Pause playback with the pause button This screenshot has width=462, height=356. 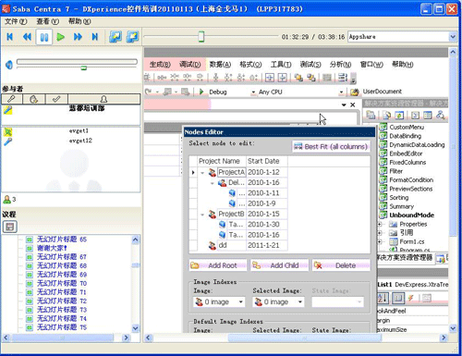(44, 37)
